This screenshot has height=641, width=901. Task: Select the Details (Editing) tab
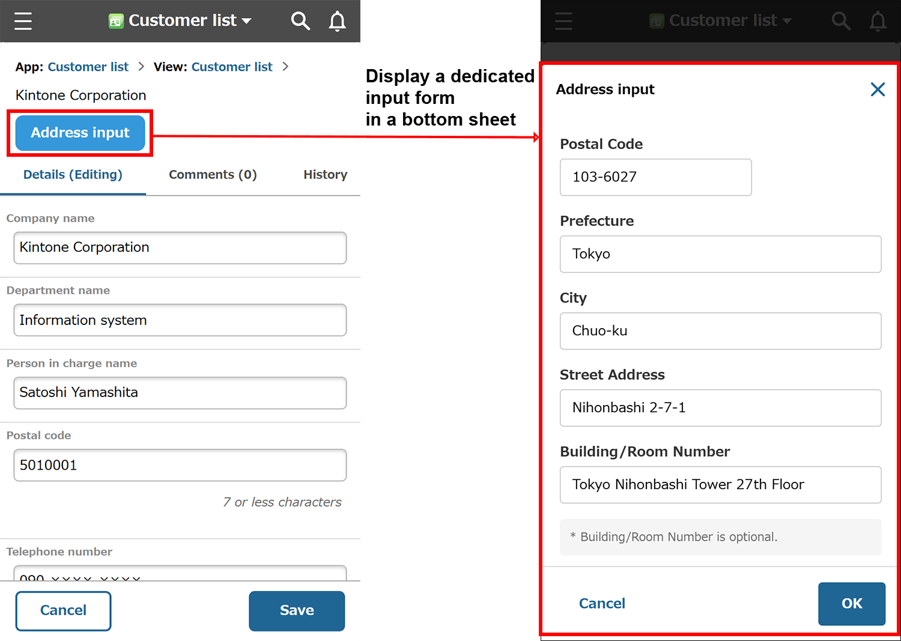point(73,175)
